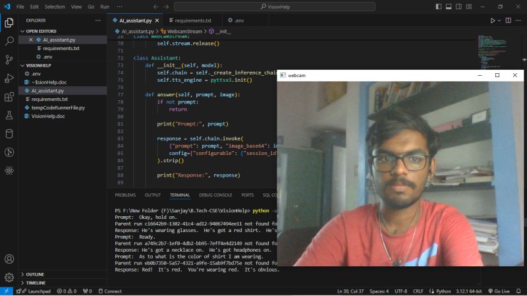Screen dimensions: 527x296
Task: Open the Go menu
Action: click(x=91, y=7)
